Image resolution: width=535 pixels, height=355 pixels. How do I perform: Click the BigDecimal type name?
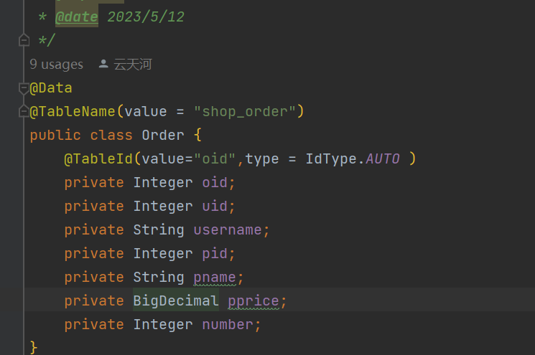[176, 300]
